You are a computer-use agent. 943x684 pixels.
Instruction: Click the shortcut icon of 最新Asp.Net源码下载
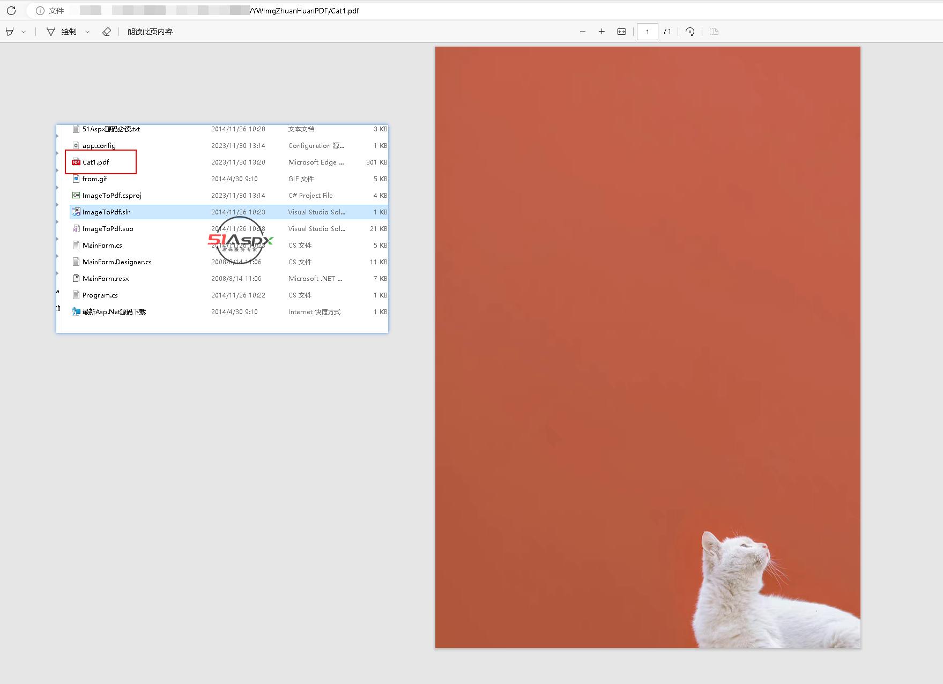point(76,311)
